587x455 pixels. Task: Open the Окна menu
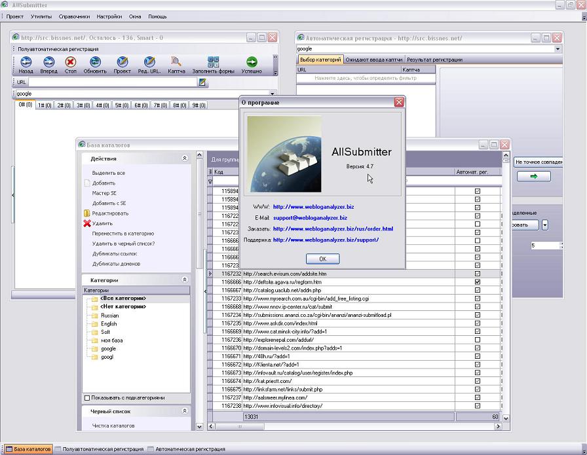click(135, 16)
